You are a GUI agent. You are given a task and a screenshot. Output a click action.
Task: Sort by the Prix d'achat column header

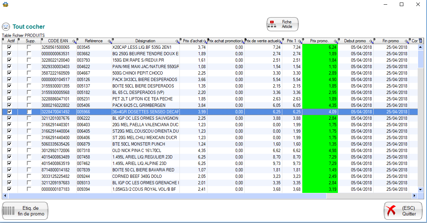click(192, 41)
